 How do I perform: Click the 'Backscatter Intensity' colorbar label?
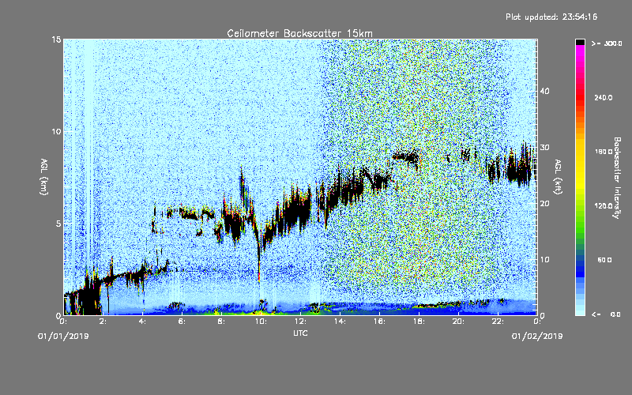tap(617, 178)
